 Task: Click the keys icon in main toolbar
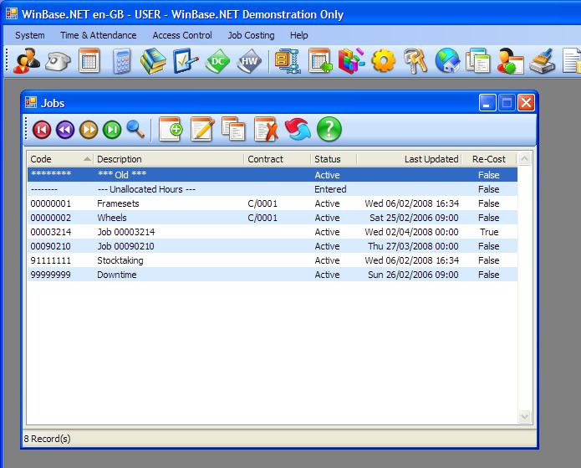[x=415, y=61]
